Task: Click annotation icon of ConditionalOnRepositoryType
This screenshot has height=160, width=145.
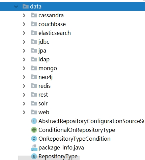Action: tap(34, 130)
